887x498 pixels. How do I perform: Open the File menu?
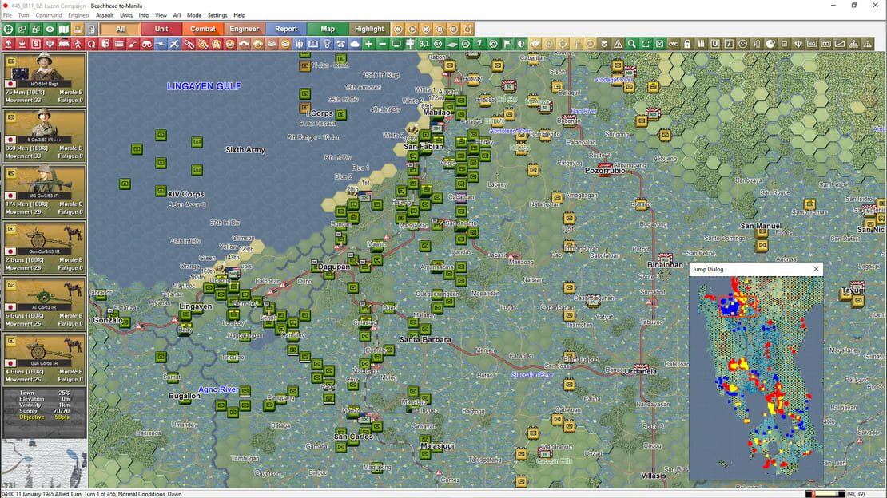[x=7, y=15]
